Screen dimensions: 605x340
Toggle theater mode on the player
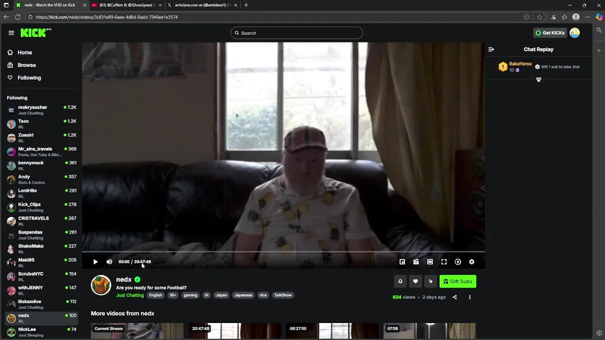click(x=430, y=262)
